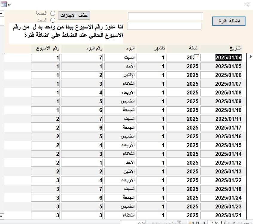Click the اضافة فترة button
Viewport: 253px width, 224px height.
229,21
